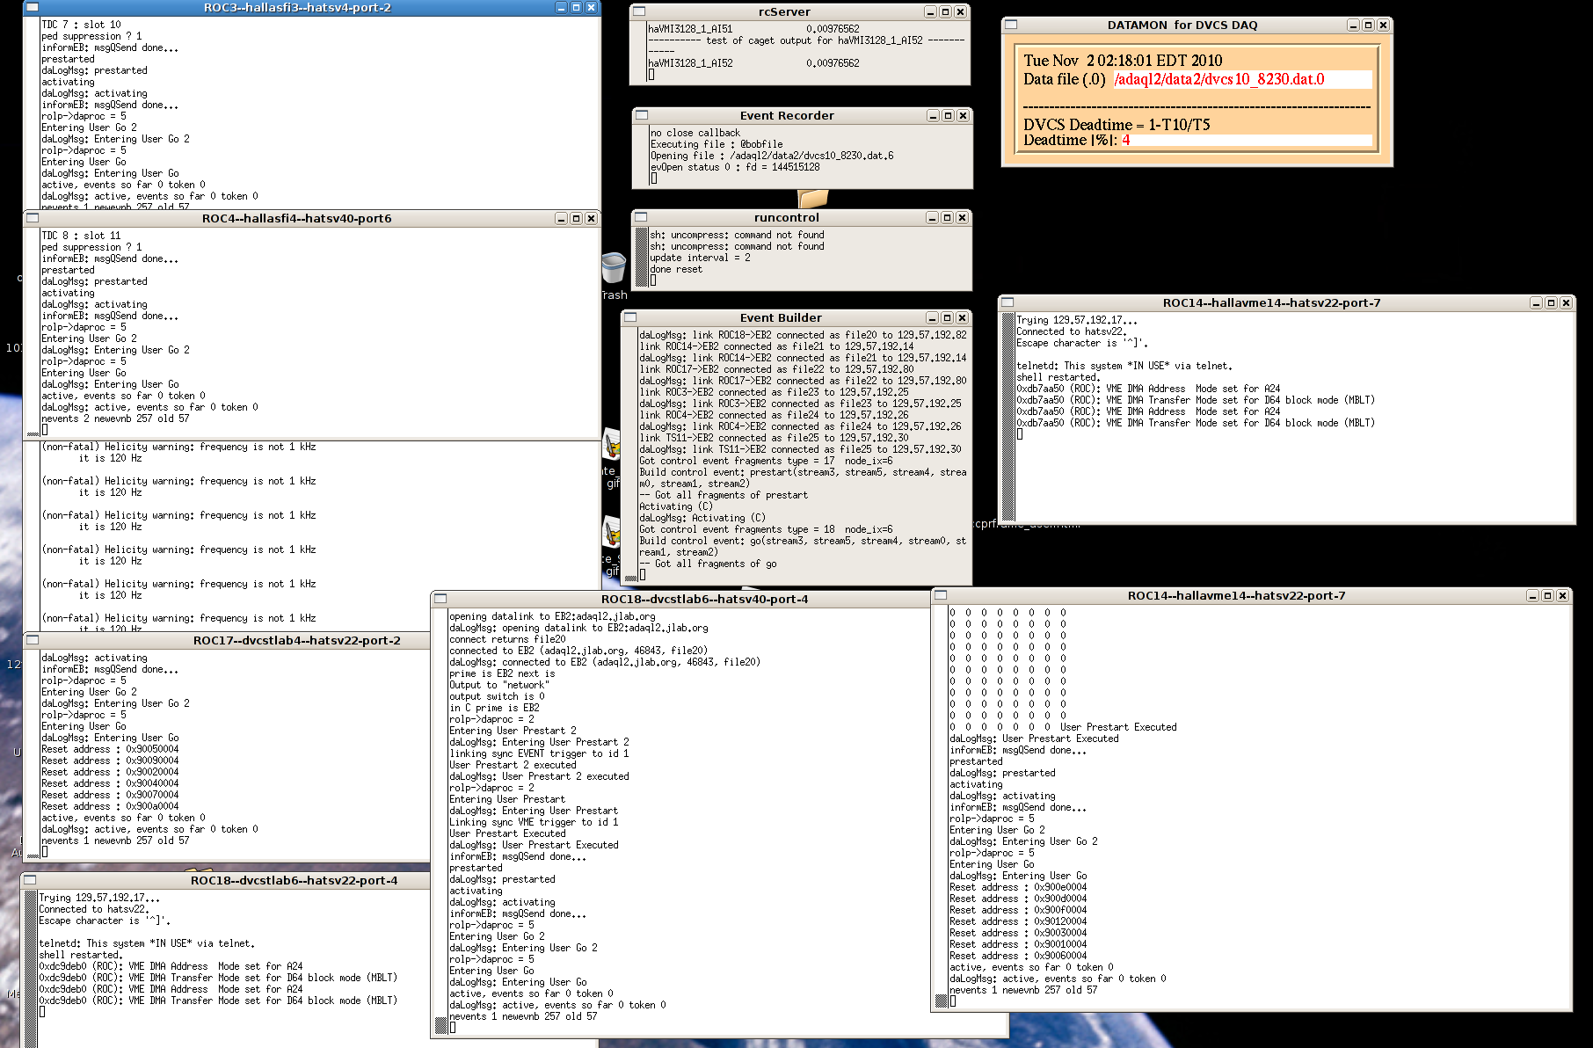Minimize the ROC14 window listing Reset addresses
Image resolution: width=1593 pixels, height=1048 pixels.
pyautogui.click(x=1532, y=596)
